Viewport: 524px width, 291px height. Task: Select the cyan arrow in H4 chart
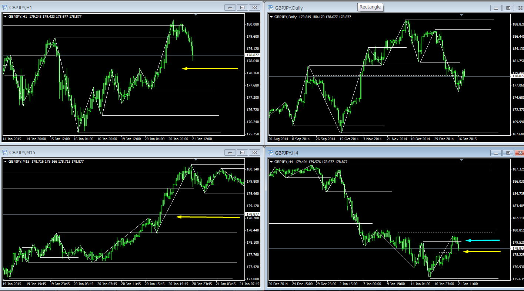(x=483, y=240)
